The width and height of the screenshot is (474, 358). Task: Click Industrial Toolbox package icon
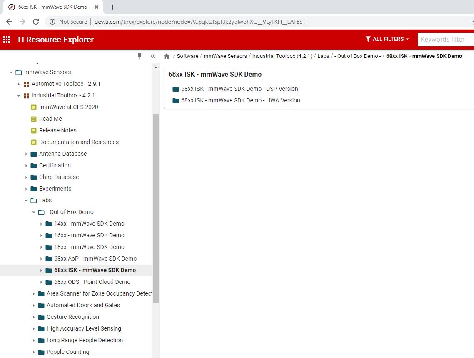coord(26,95)
